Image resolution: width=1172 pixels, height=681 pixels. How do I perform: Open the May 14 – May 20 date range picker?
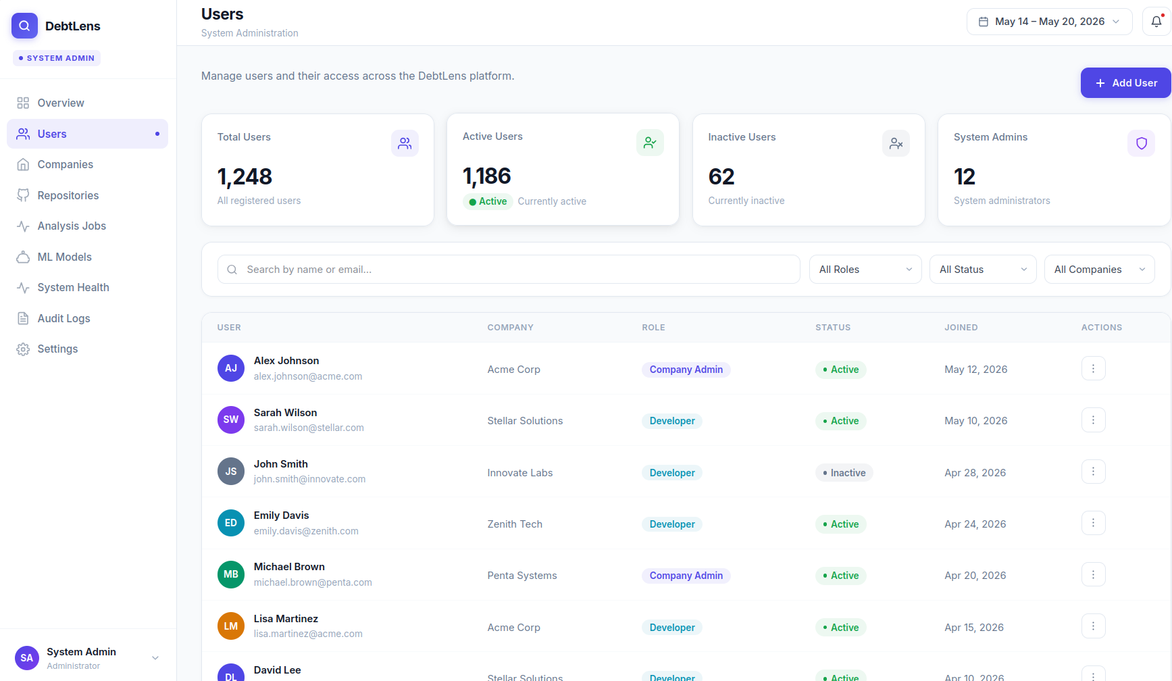point(1049,22)
